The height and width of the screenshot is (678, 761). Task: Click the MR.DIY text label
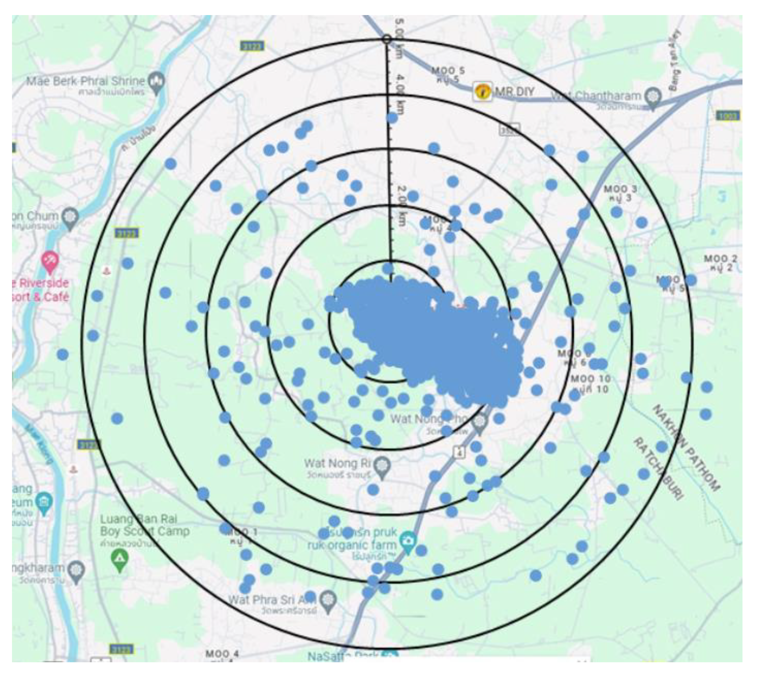pyautogui.click(x=515, y=91)
